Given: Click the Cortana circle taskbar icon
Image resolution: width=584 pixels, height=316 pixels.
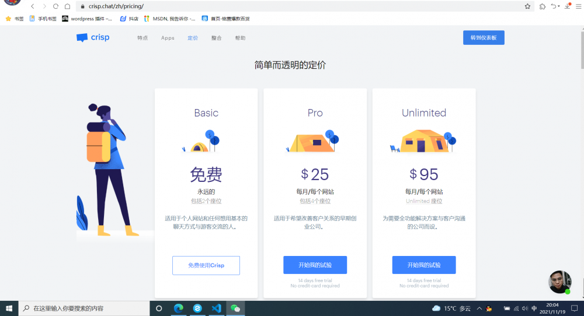Looking at the screenshot, I should [x=159, y=308].
